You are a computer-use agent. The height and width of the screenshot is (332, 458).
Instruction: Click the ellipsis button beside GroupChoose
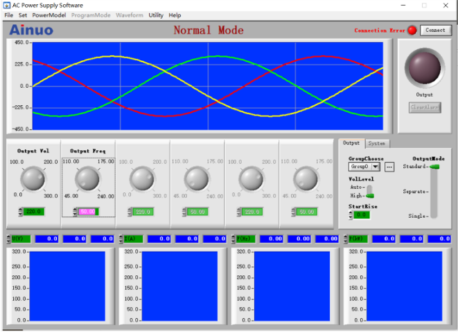click(389, 167)
